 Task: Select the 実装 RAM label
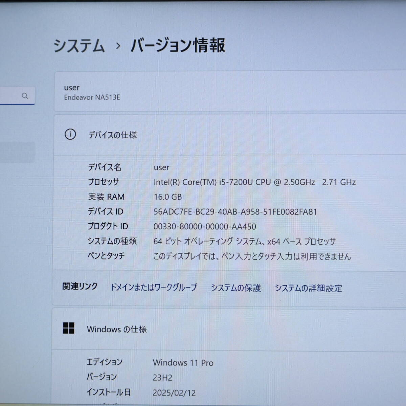(x=106, y=197)
